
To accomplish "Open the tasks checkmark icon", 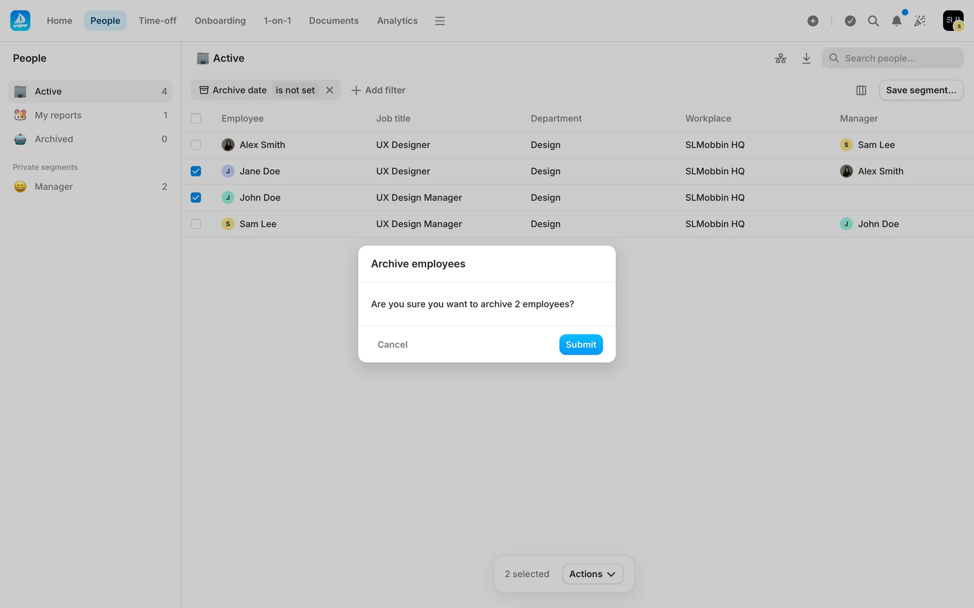I will [x=850, y=21].
